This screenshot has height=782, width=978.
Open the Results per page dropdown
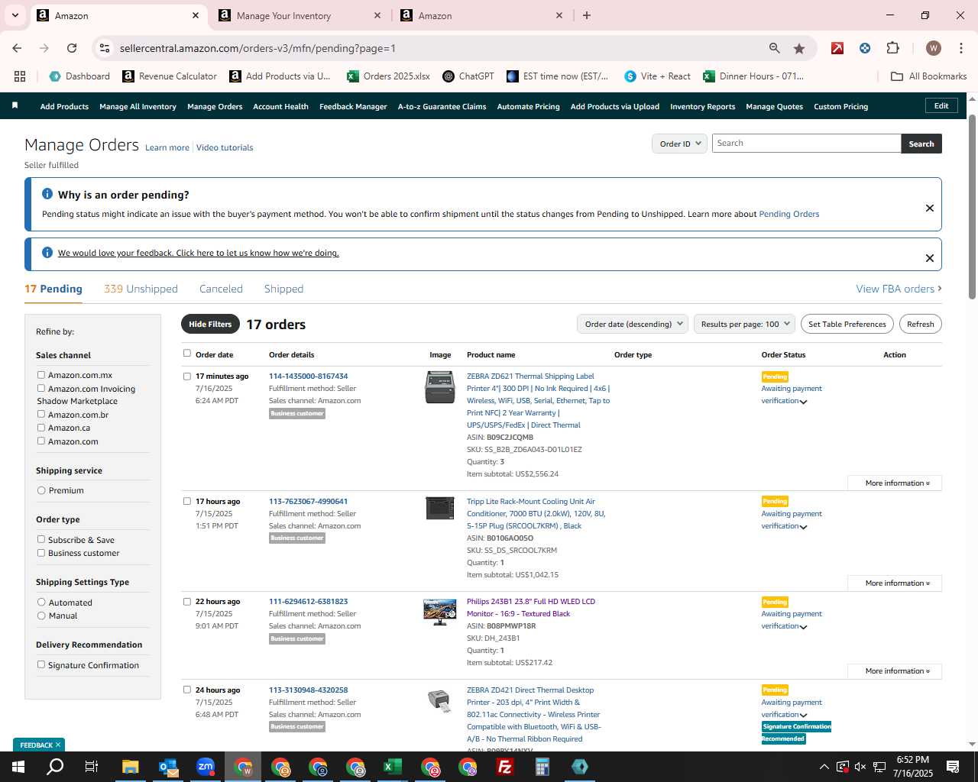coord(744,324)
